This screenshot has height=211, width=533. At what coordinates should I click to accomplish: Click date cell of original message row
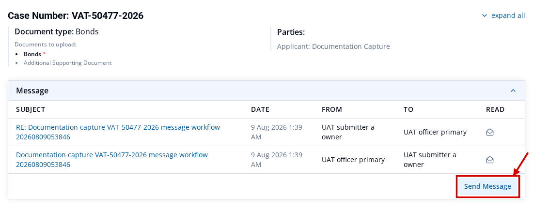(x=277, y=160)
